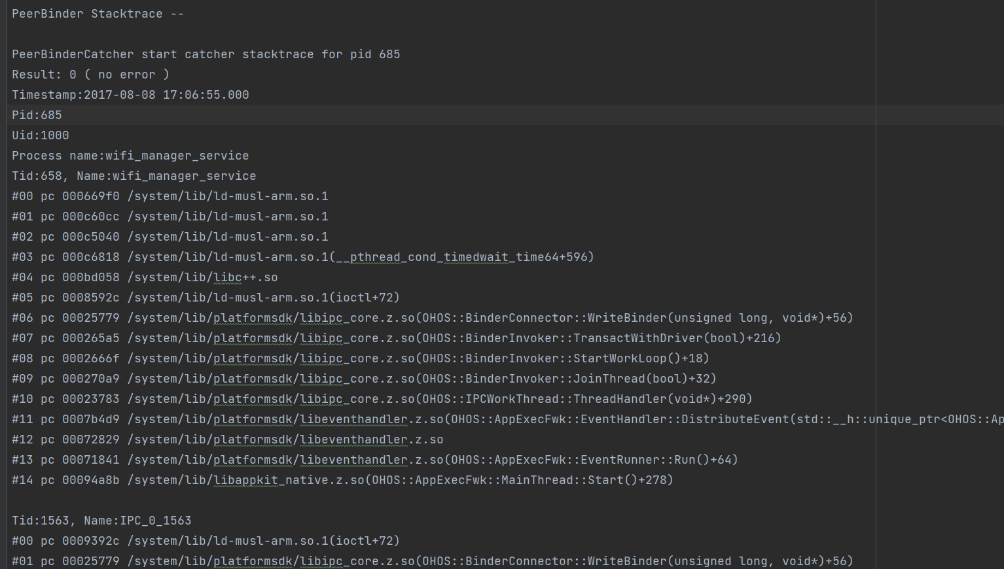The width and height of the screenshot is (1004, 569).
Task: Click frame #05 ioctl+72 with pc 0008592c
Action: pyautogui.click(x=206, y=298)
